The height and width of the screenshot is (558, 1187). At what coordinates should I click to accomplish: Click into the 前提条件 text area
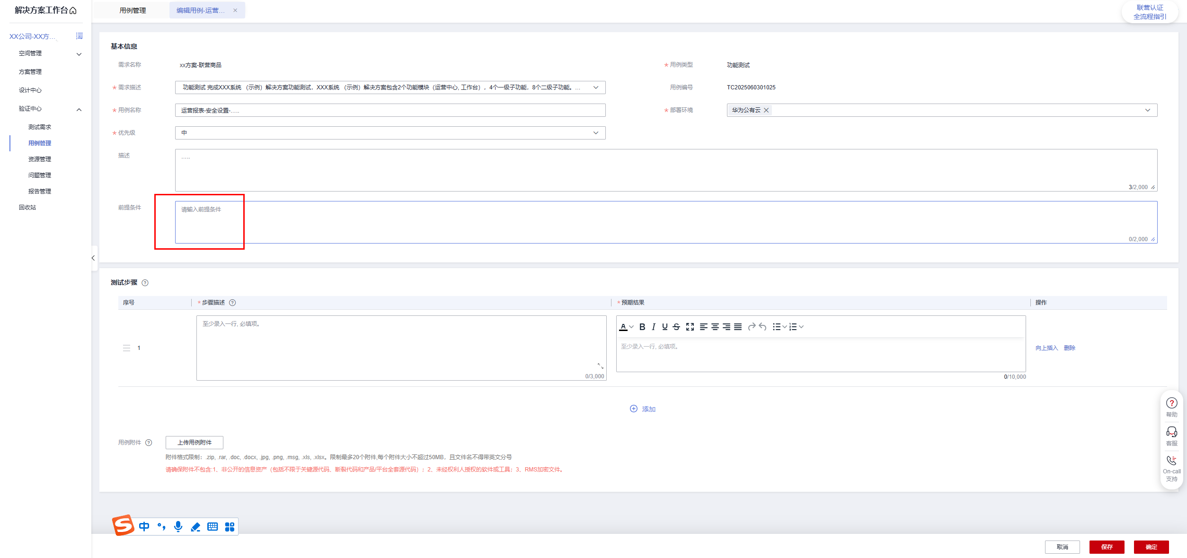point(666,222)
